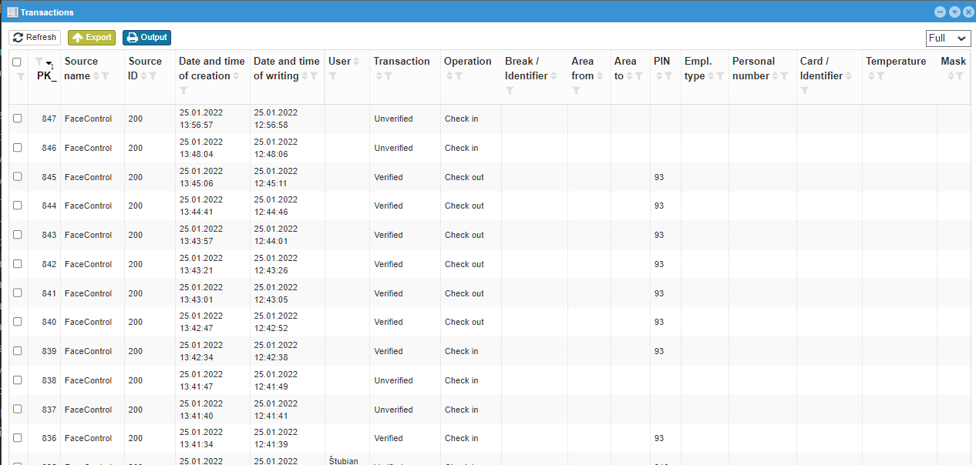Tick the select-all checkbox in table header

(17, 62)
